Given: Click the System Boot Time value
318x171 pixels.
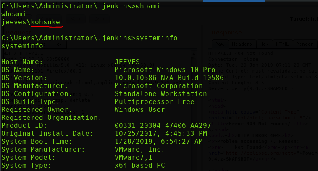Looking at the screenshot, I should tap(158, 141).
